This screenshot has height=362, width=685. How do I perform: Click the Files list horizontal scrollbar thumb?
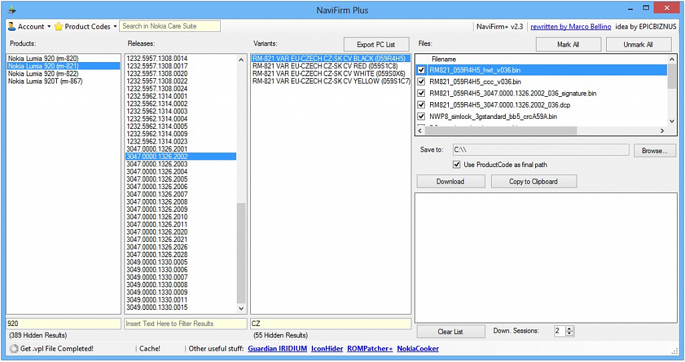pos(500,131)
